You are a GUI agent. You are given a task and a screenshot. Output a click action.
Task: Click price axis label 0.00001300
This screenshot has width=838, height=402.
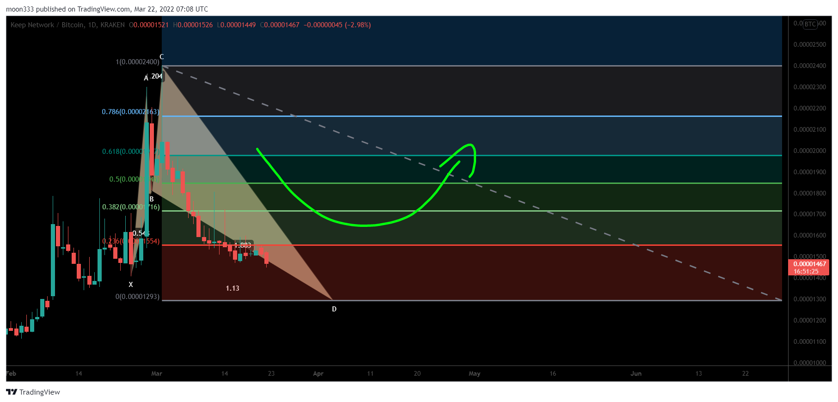pos(809,299)
